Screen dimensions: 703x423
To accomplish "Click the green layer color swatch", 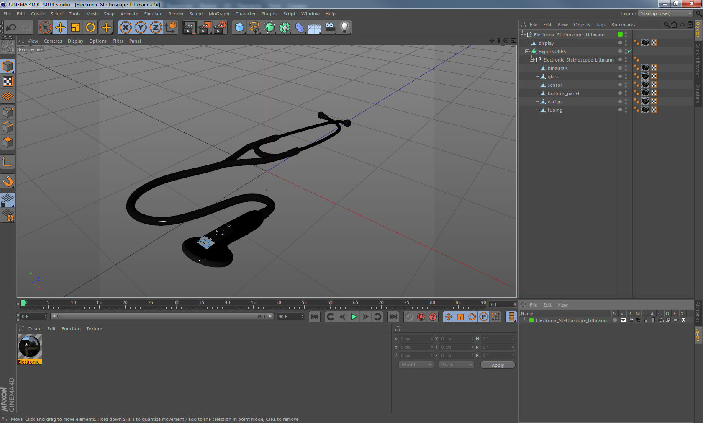I will click(x=531, y=320).
